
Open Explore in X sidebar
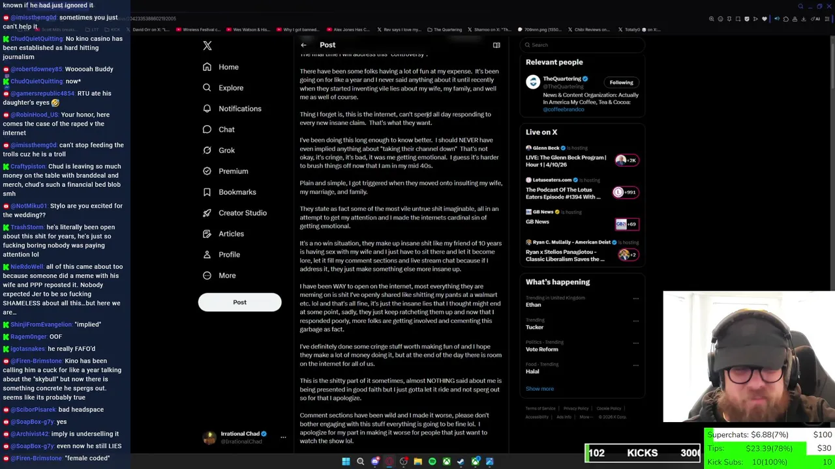223,88
